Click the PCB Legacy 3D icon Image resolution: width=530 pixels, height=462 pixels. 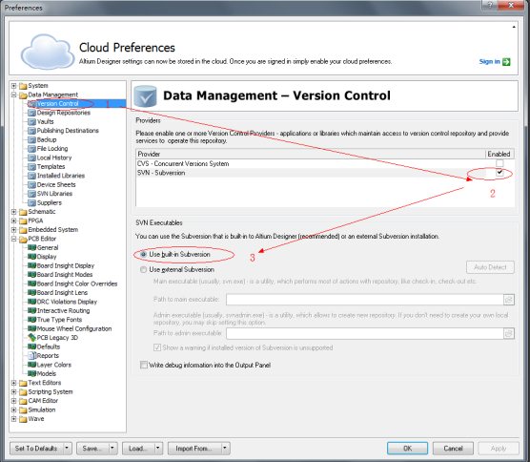pos(31,338)
